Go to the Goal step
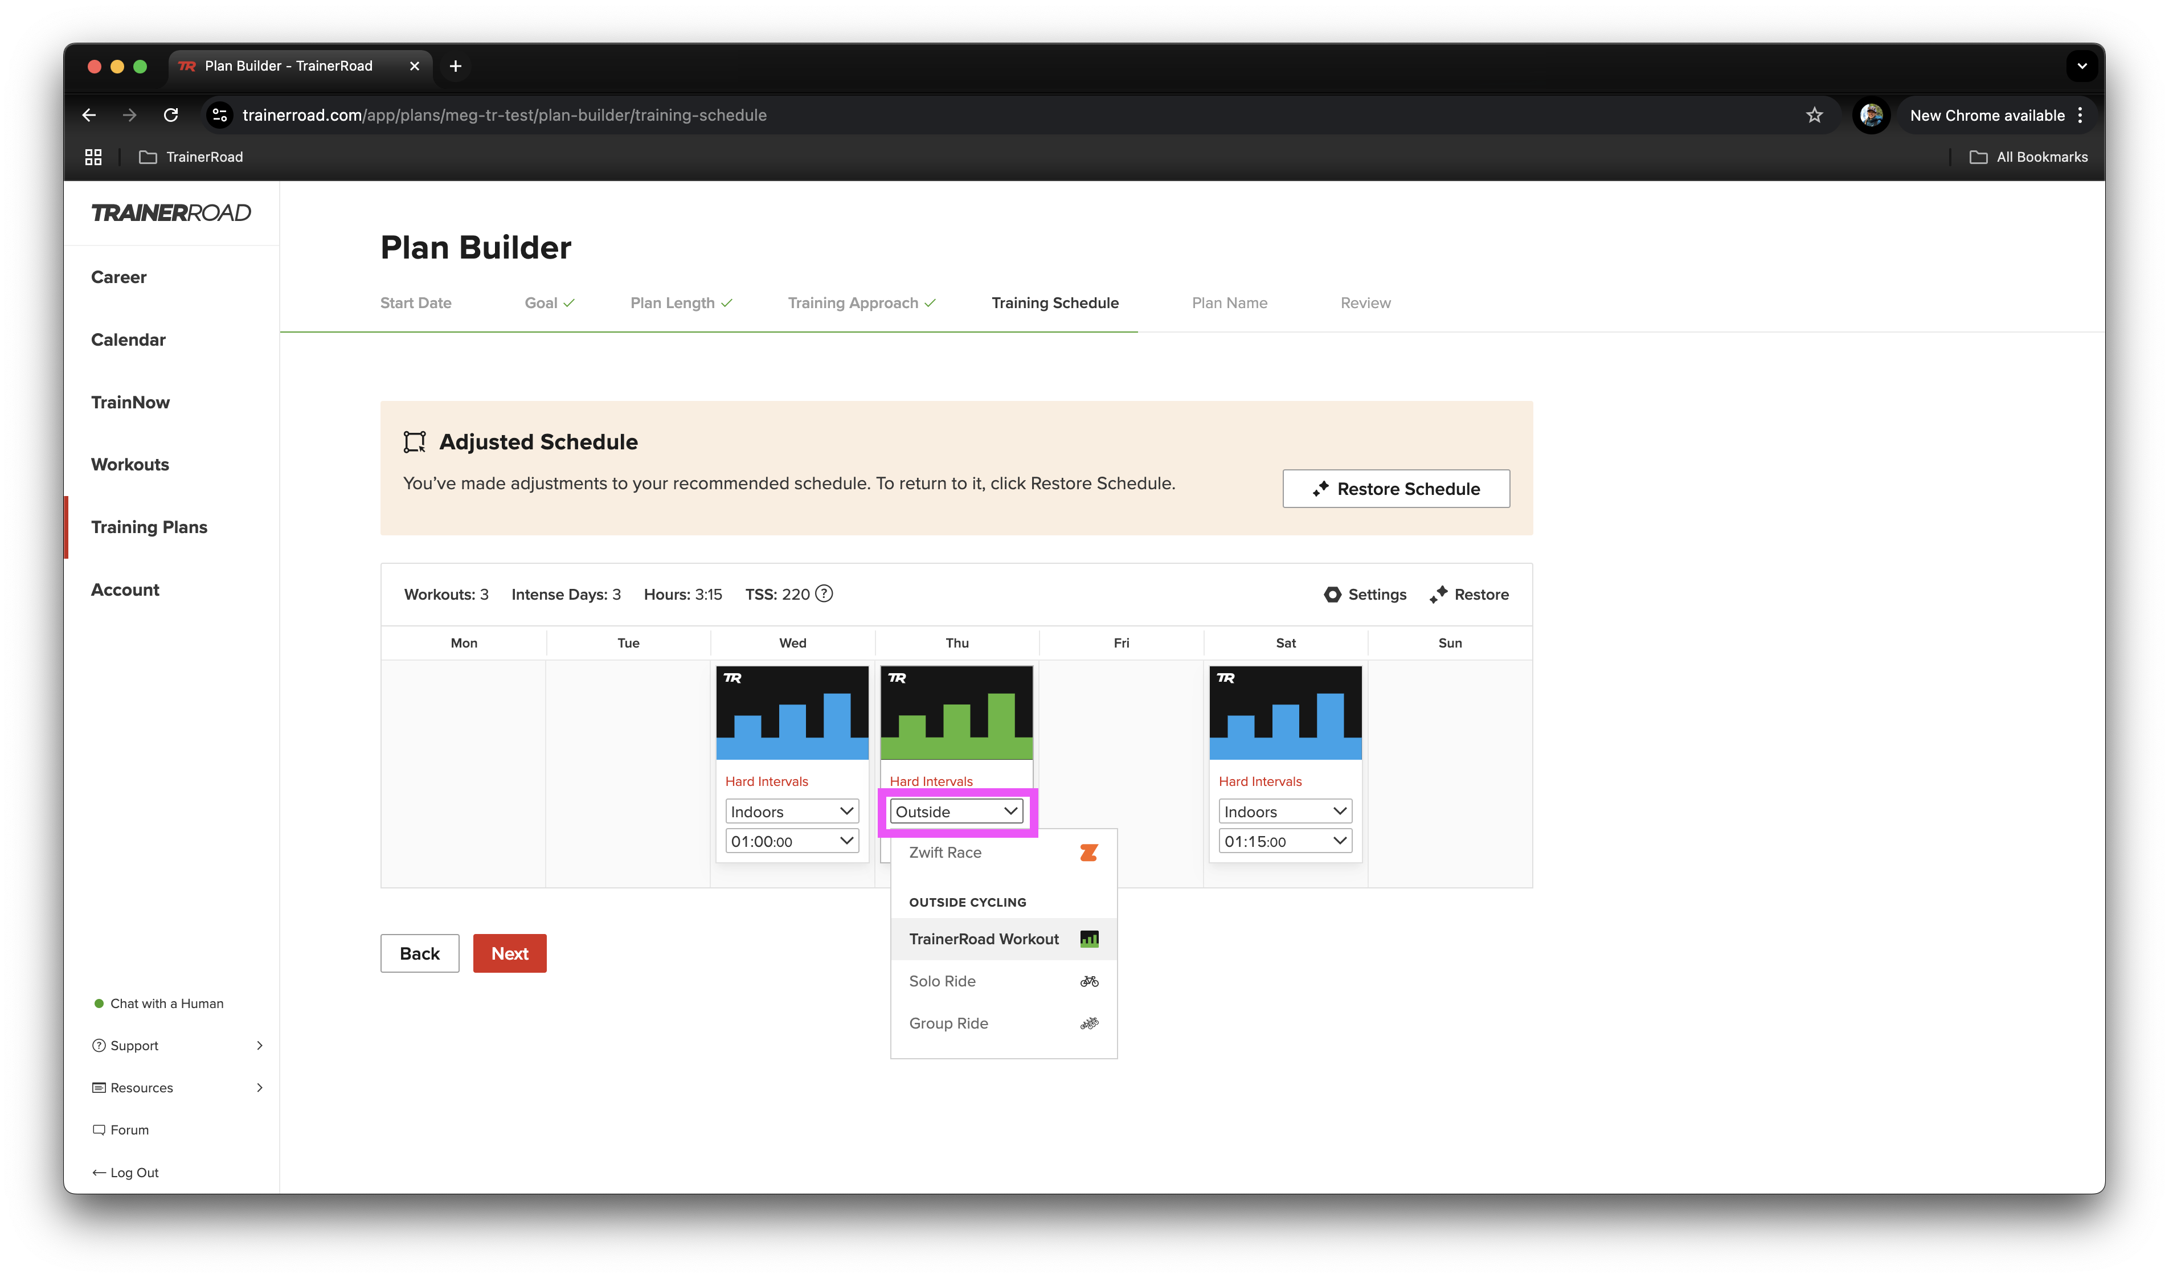The image size is (2169, 1278). click(x=549, y=303)
